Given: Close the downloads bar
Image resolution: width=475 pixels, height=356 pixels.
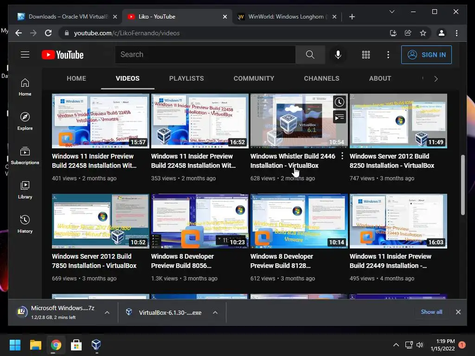Looking at the screenshot, I should [x=458, y=312].
